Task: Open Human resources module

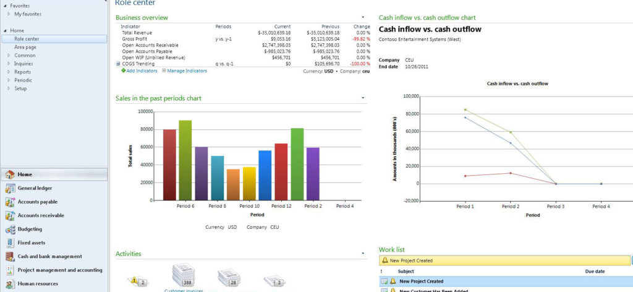Action: point(38,283)
